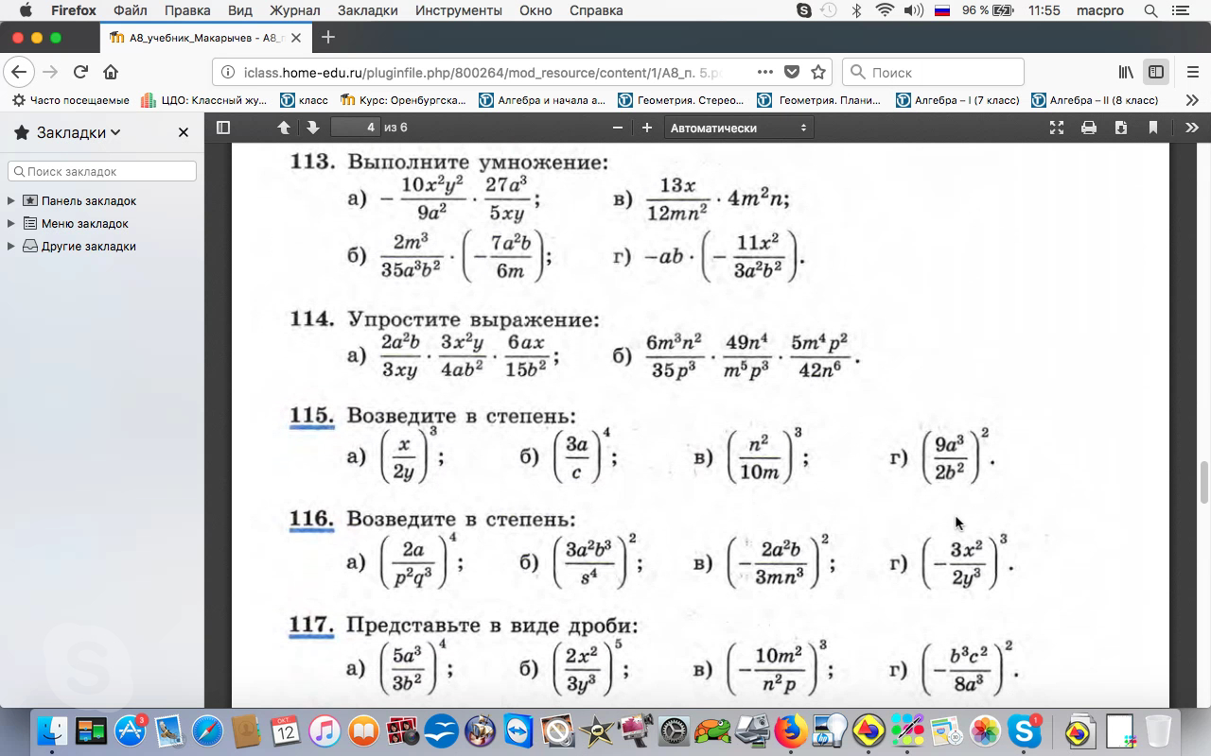This screenshot has height=756, width=1211.
Task: Select the "А8_учебник_Макарычев" tab
Action: click(204, 37)
